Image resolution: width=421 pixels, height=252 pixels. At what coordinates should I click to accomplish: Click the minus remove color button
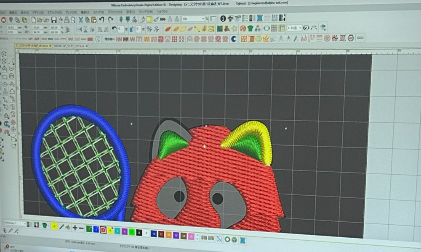pos(81,228)
